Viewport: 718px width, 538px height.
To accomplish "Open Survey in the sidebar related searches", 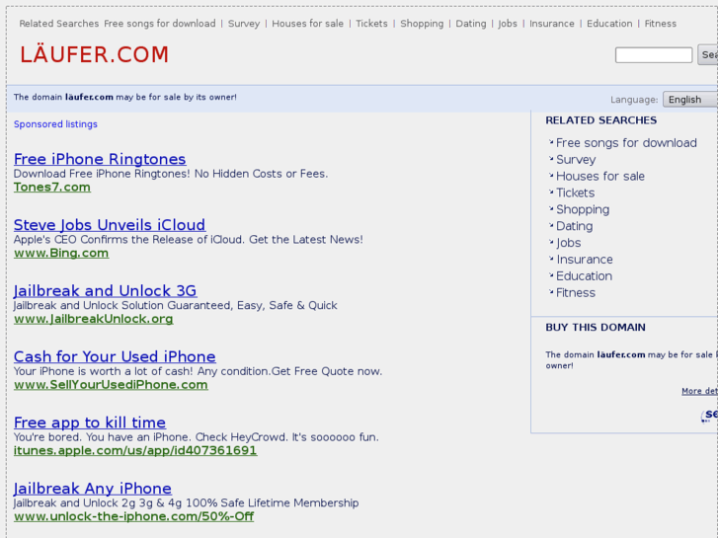I will pyautogui.click(x=576, y=160).
